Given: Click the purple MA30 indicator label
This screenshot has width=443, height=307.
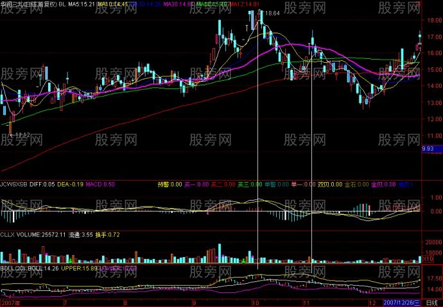Looking at the screenshot, I should click(x=179, y=4).
